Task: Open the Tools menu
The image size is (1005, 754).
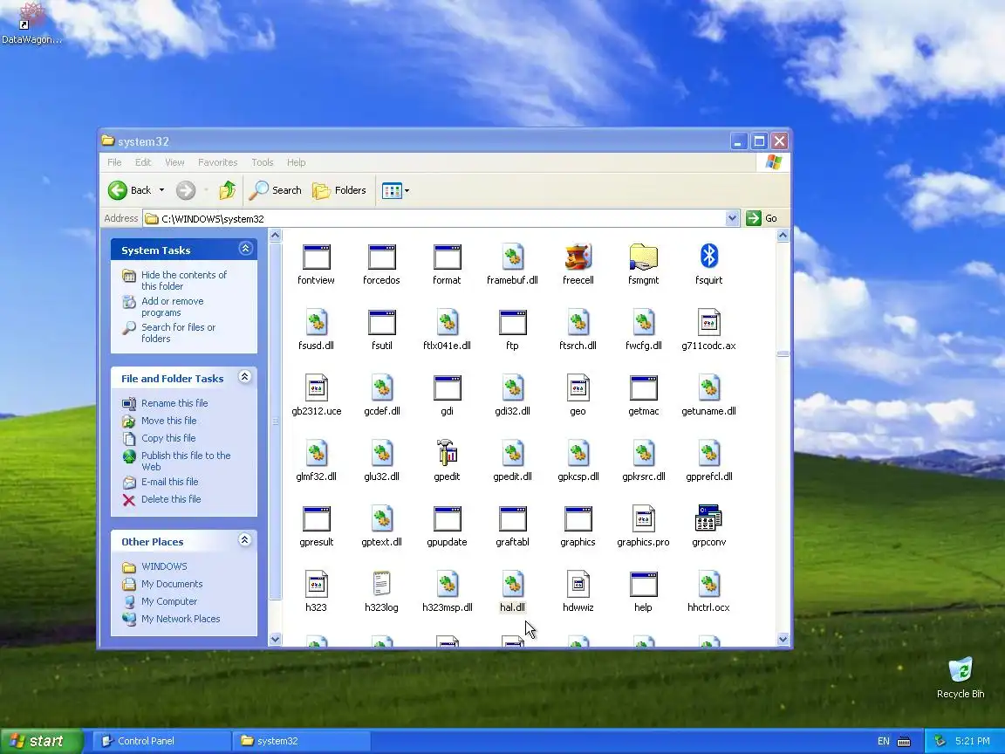Action: tap(262, 162)
